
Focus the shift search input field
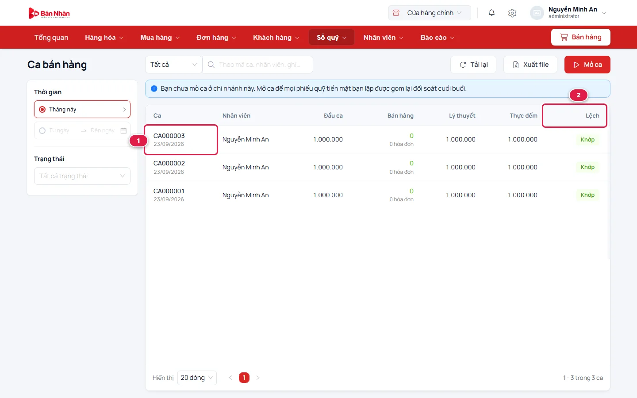click(258, 65)
